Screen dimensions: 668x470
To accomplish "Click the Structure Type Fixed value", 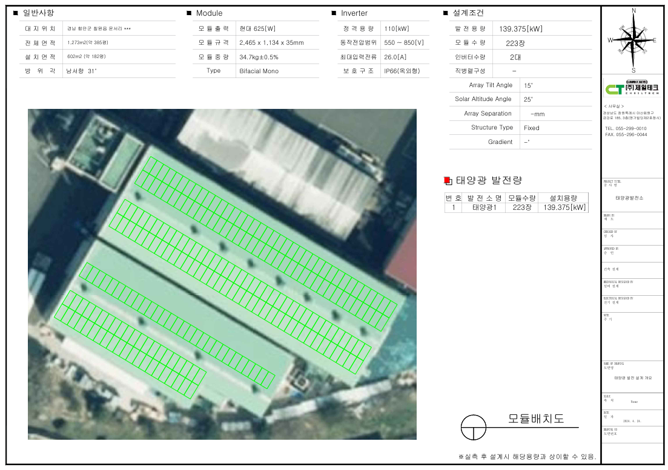I will click(531, 128).
